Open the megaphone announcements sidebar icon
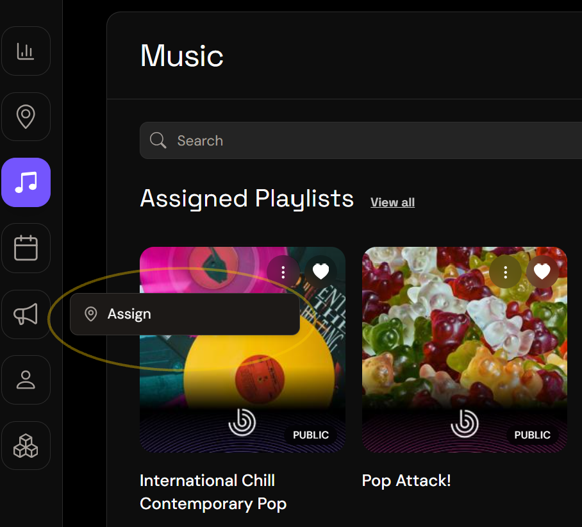The width and height of the screenshot is (582, 527). [x=26, y=314]
